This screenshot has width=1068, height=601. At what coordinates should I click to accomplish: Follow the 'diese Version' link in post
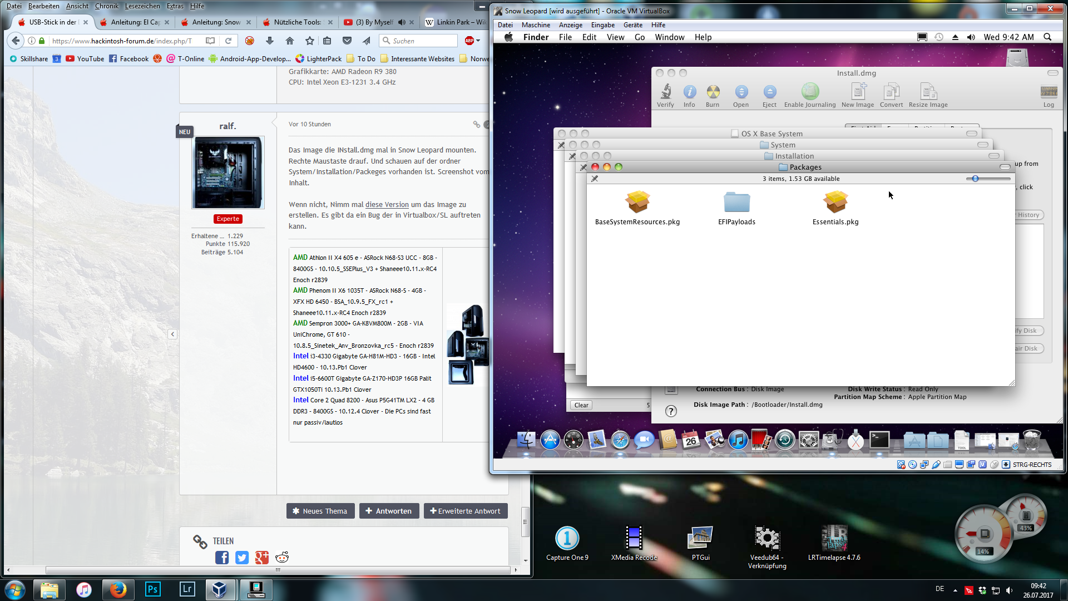(387, 205)
